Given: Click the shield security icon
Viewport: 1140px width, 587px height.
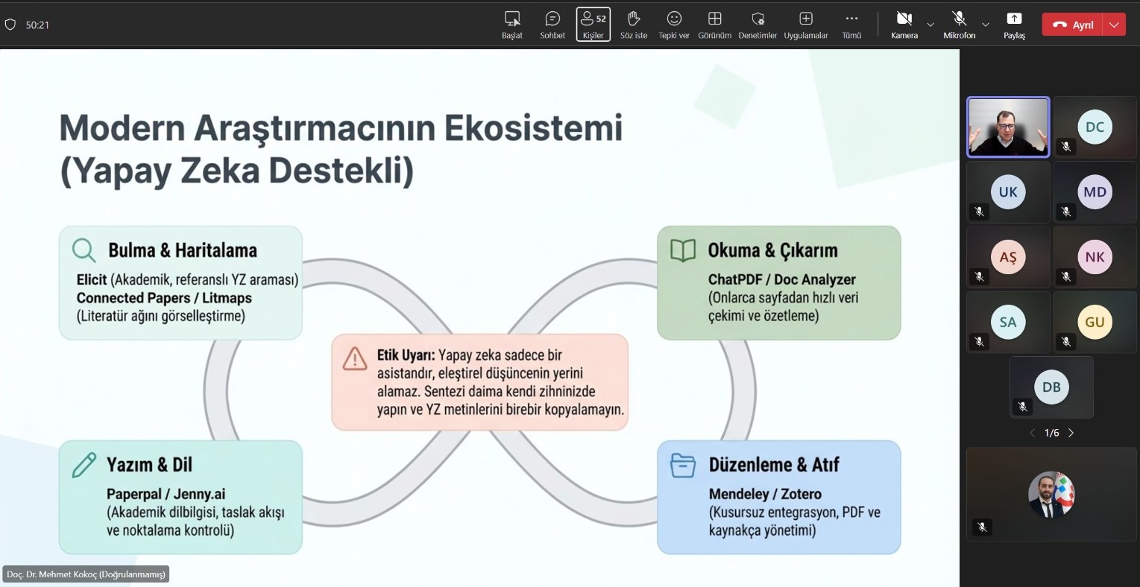Looking at the screenshot, I should click(10, 25).
